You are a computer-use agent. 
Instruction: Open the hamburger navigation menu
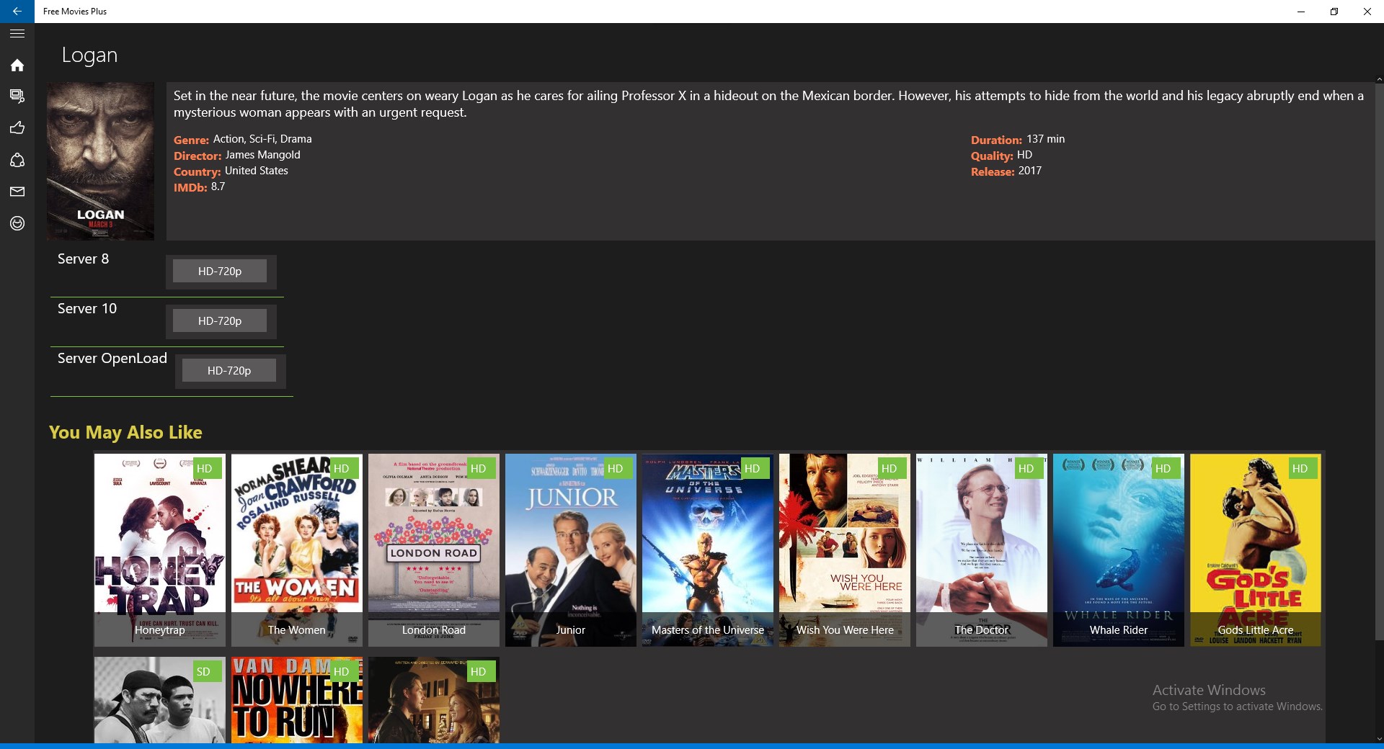[x=17, y=34]
